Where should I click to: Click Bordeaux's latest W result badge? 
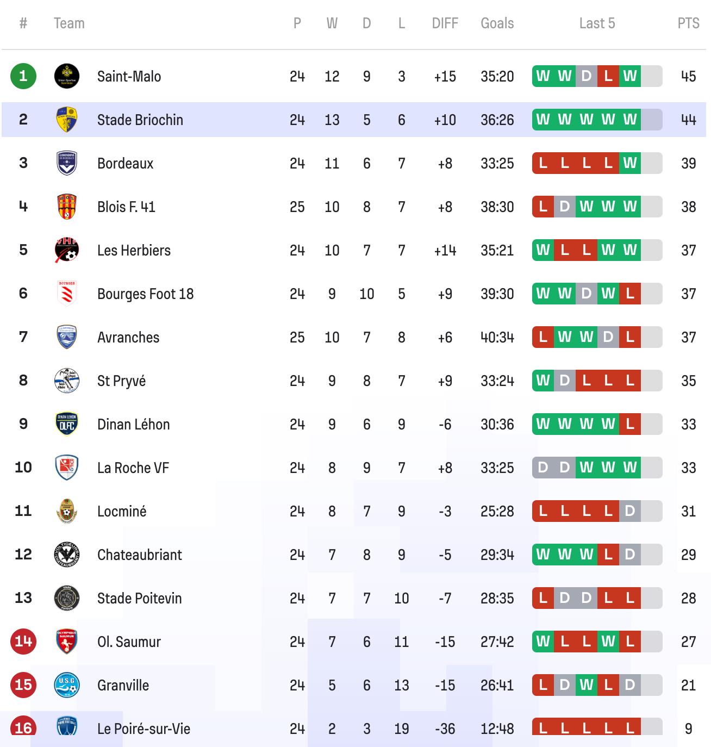(630, 163)
